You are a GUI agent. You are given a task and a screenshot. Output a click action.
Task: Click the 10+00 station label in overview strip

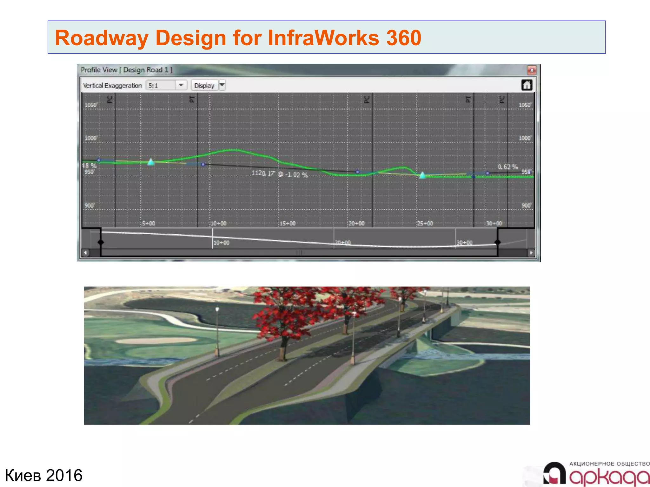coord(221,243)
